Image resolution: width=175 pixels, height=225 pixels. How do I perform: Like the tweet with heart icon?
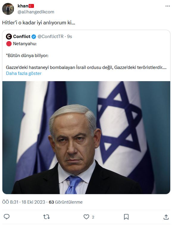coord(86,217)
